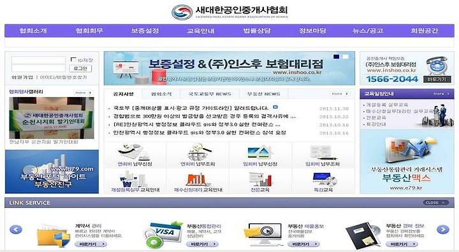Click 바로가기 under 부동산 매물홍보
This screenshot has width=459, height=252.
(x=303, y=244)
